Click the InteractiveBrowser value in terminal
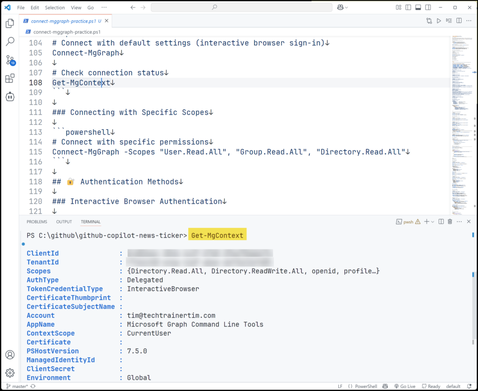This screenshot has height=391, width=478. [163, 289]
